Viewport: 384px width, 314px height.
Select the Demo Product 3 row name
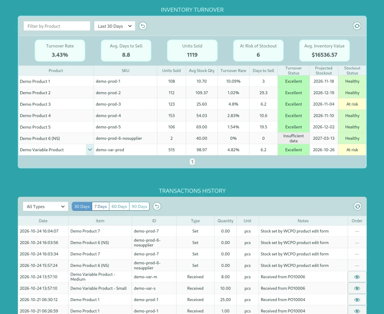(35, 104)
